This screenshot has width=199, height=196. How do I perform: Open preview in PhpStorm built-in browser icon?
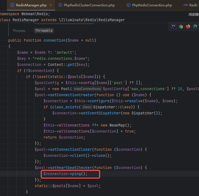[x=174, y=26]
